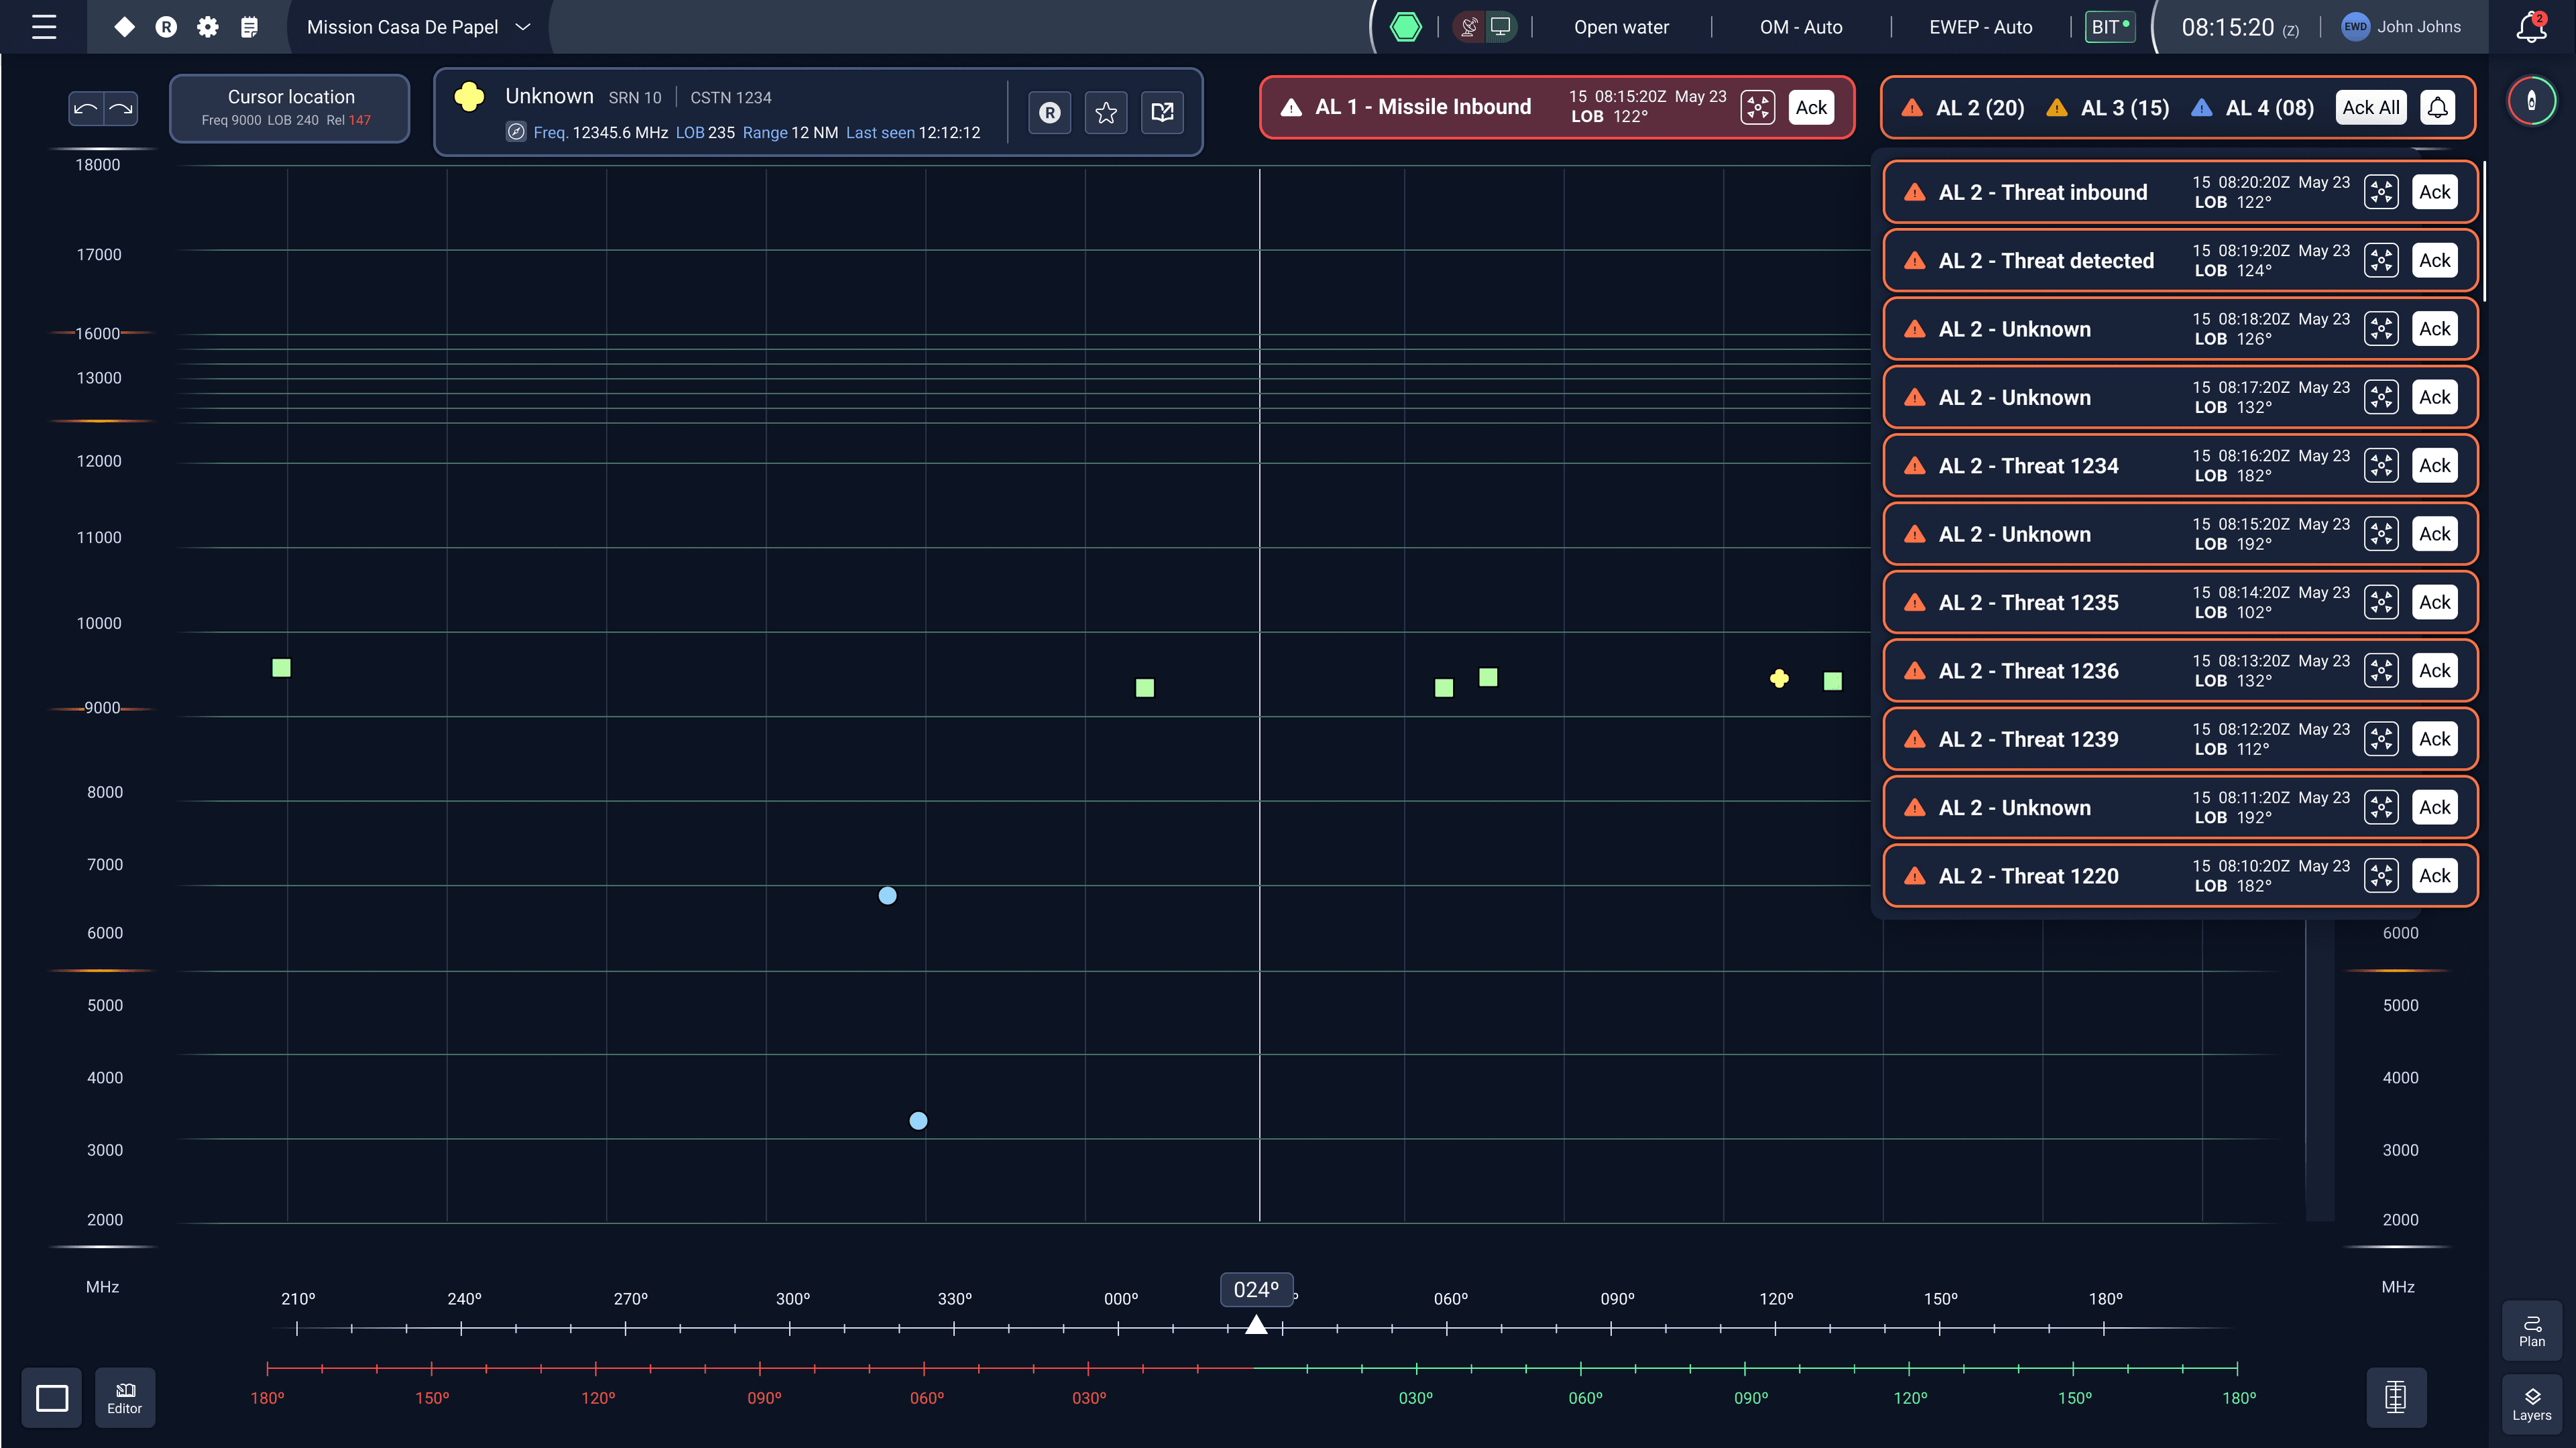Viewport: 2576px width, 1448px height.
Task: Select the OM - Auto mode item
Action: coord(1801,27)
